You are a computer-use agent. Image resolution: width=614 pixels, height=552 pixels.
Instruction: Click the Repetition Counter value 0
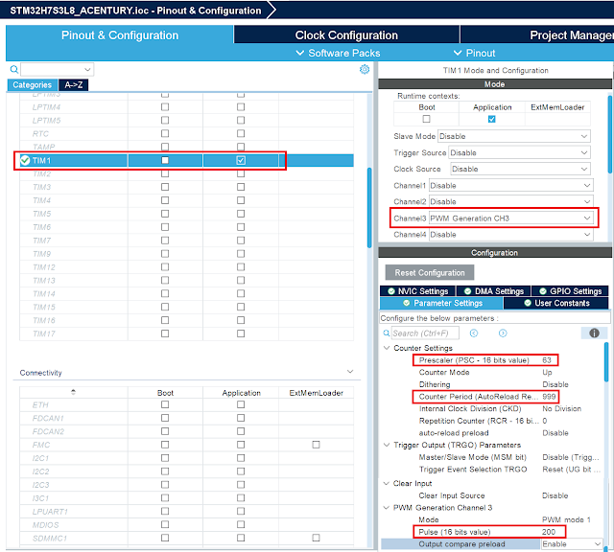545,421
